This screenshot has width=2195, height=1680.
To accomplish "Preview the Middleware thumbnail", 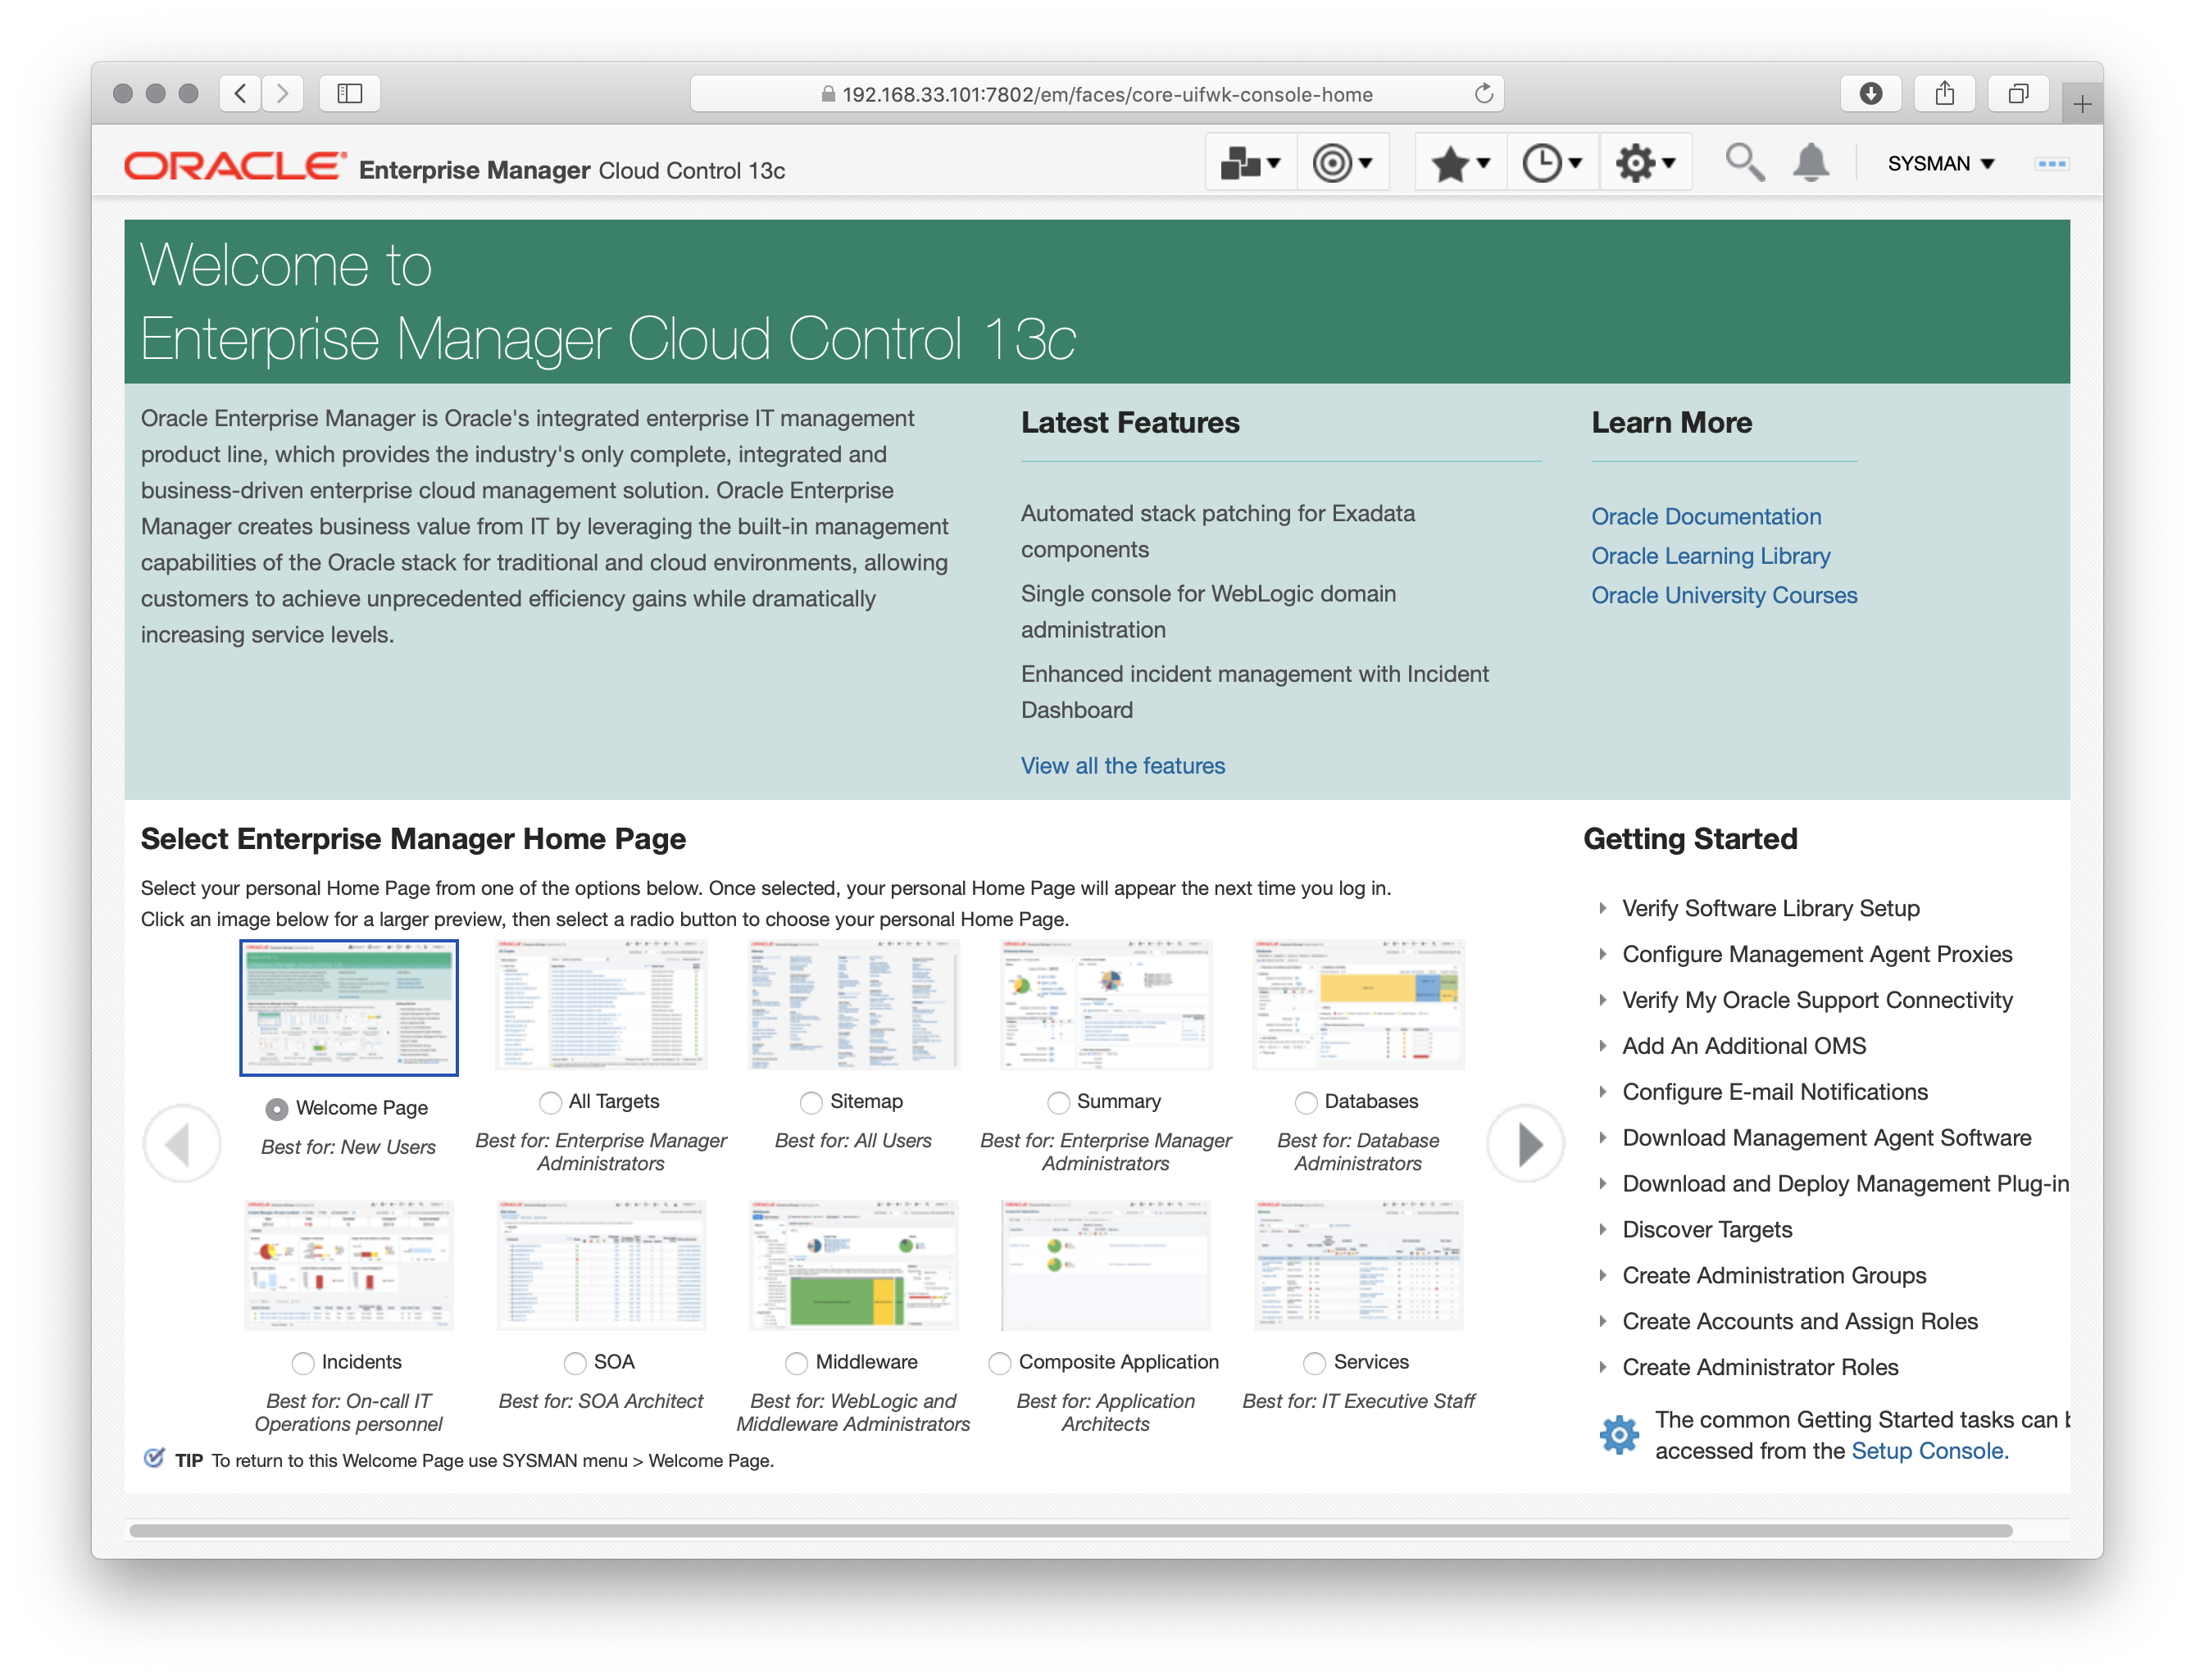I will click(x=854, y=1265).
